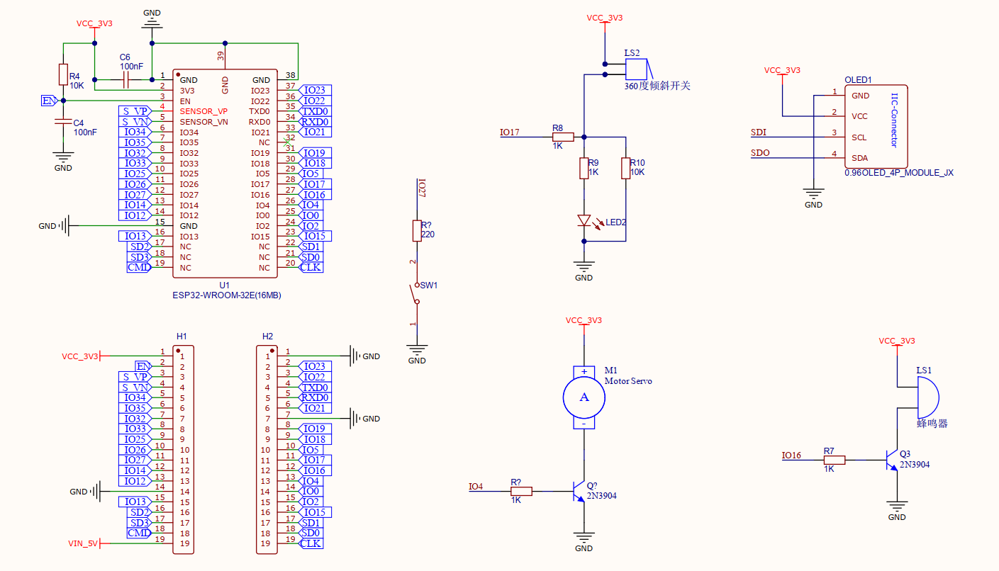Select transistor Q? below the motor
This screenshot has width=999, height=571.
point(579,490)
